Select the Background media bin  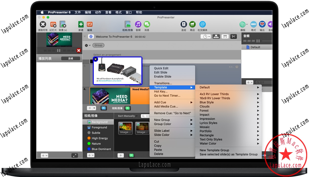pyautogui.click(x=99, y=122)
